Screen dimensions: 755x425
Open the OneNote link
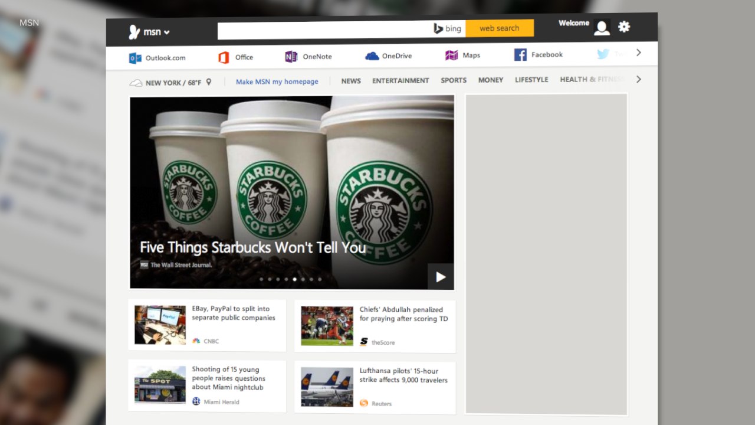tap(317, 57)
